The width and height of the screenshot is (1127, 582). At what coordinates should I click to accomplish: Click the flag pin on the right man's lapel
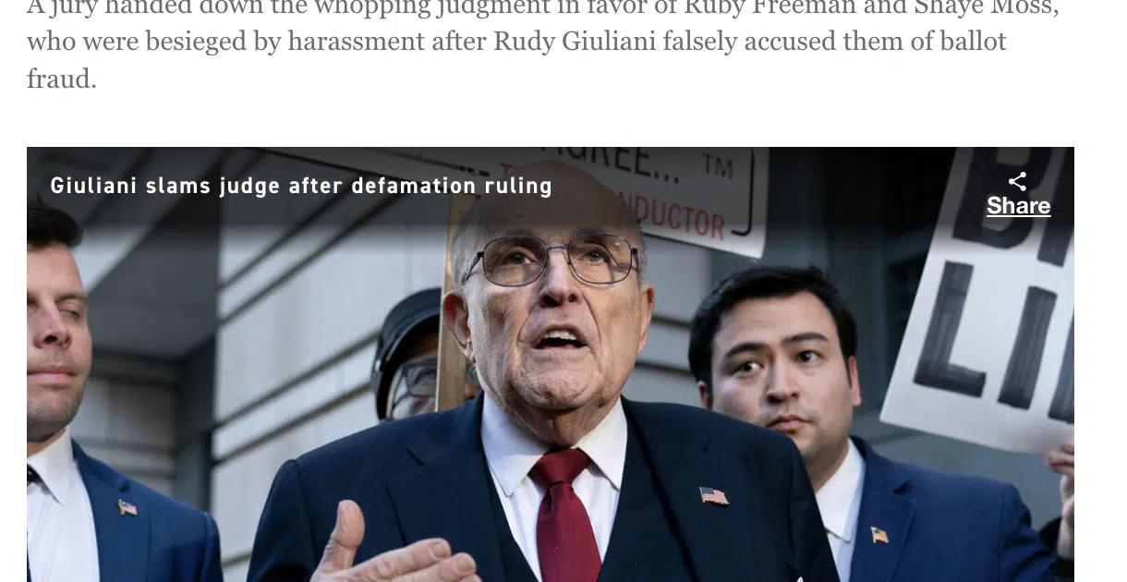[x=879, y=534]
